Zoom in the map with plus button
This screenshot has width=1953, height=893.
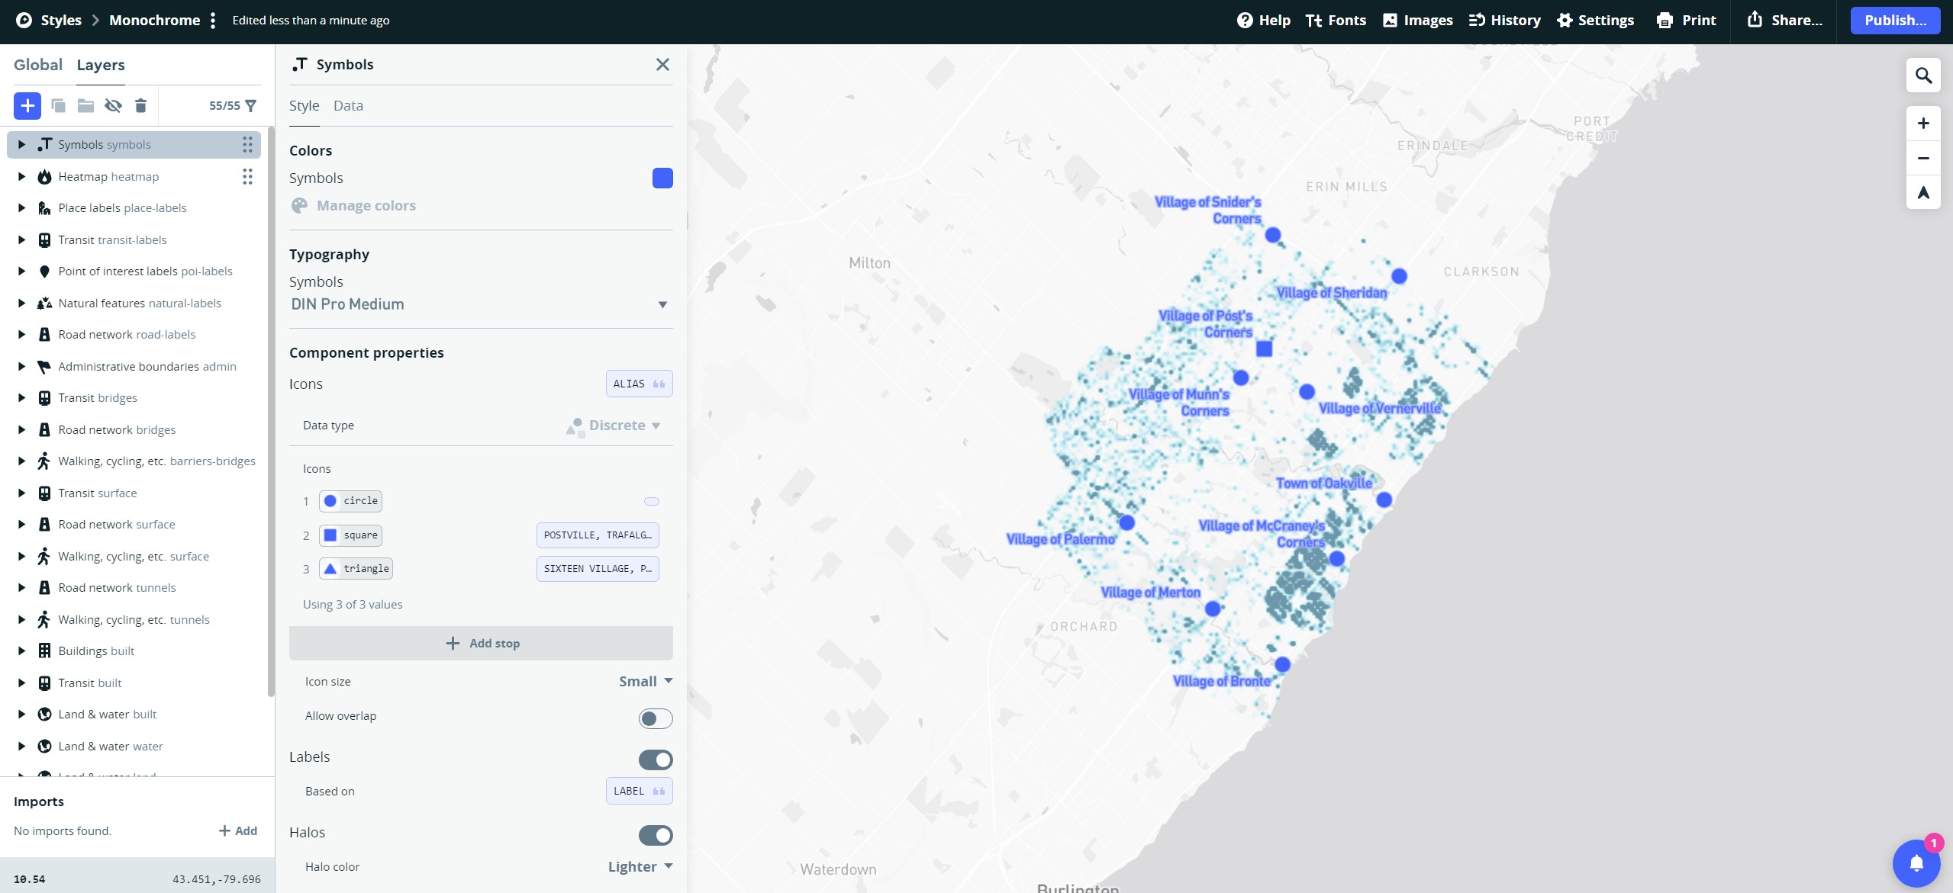click(x=1922, y=124)
